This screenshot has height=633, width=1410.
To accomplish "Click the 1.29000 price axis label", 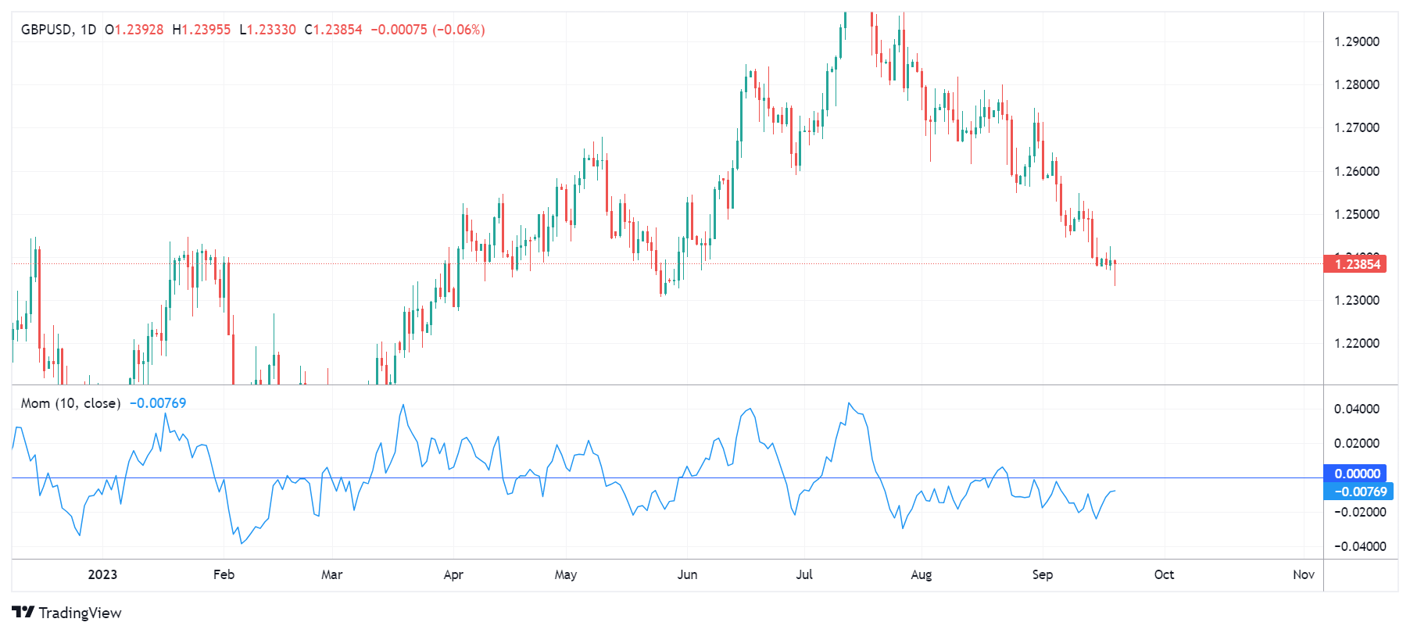I will coord(1357,41).
